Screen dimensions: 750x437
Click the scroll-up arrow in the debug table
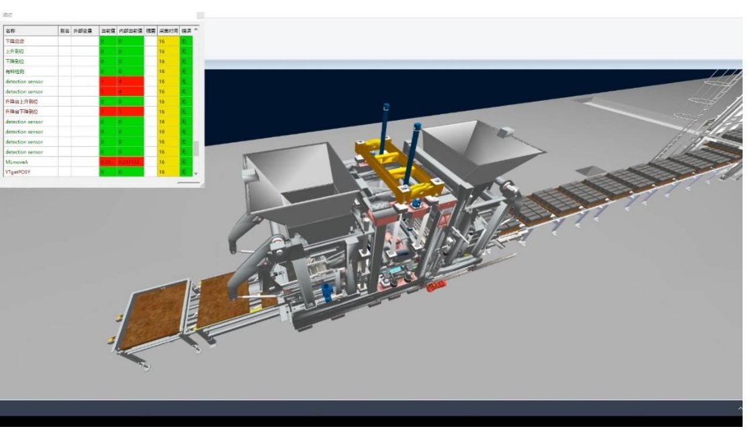point(196,31)
